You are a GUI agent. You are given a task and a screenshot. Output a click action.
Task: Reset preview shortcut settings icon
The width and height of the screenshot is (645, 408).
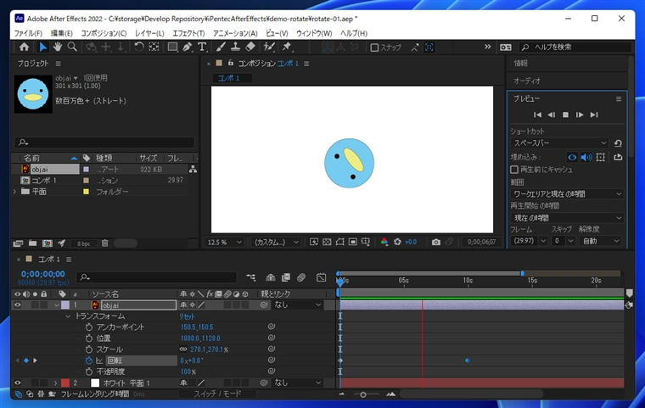tap(618, 143)
